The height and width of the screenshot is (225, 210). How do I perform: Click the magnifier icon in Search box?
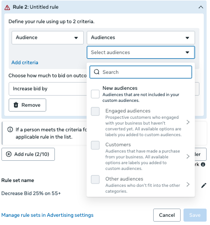tap(96, 72)
